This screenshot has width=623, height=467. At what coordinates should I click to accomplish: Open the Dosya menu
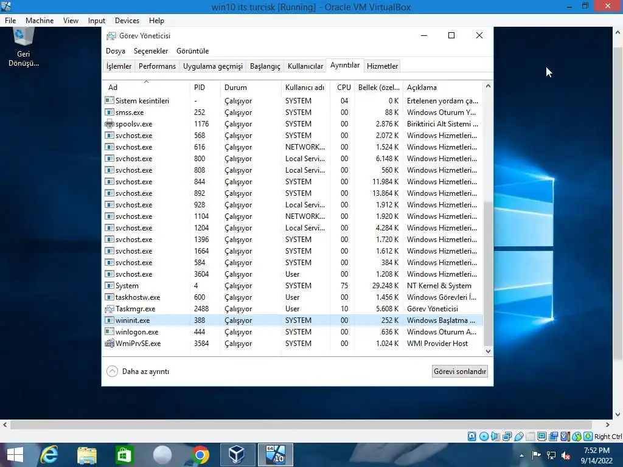115,51
